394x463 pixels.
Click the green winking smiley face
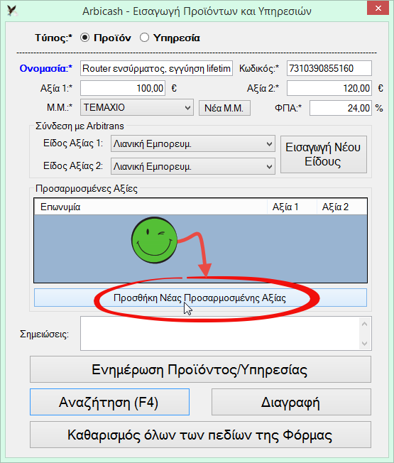click(154, 240)
